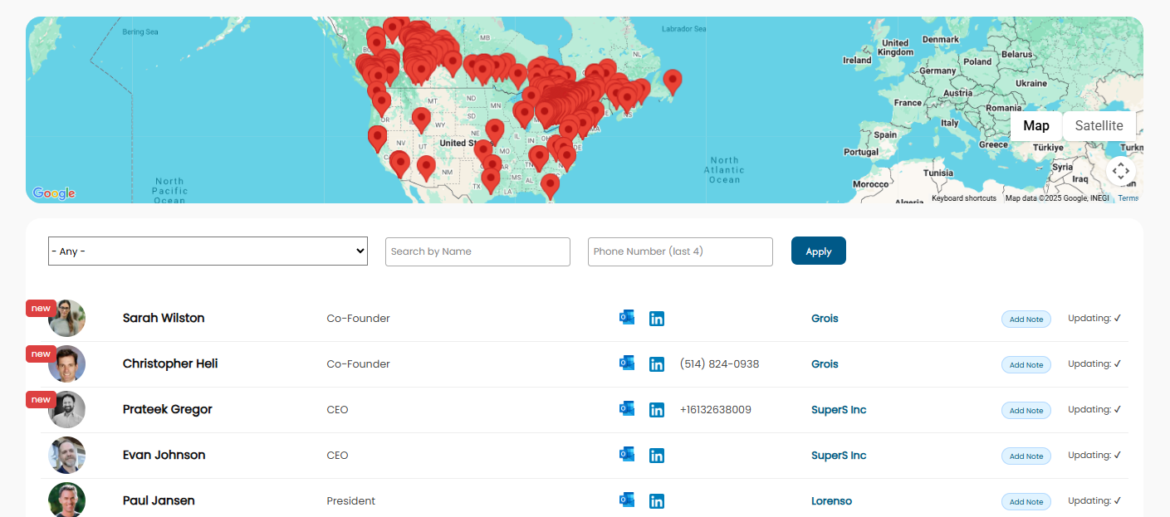The image size is (1170, 517).
Task: Switch map to Satellite view
Action: point(1099,126)
